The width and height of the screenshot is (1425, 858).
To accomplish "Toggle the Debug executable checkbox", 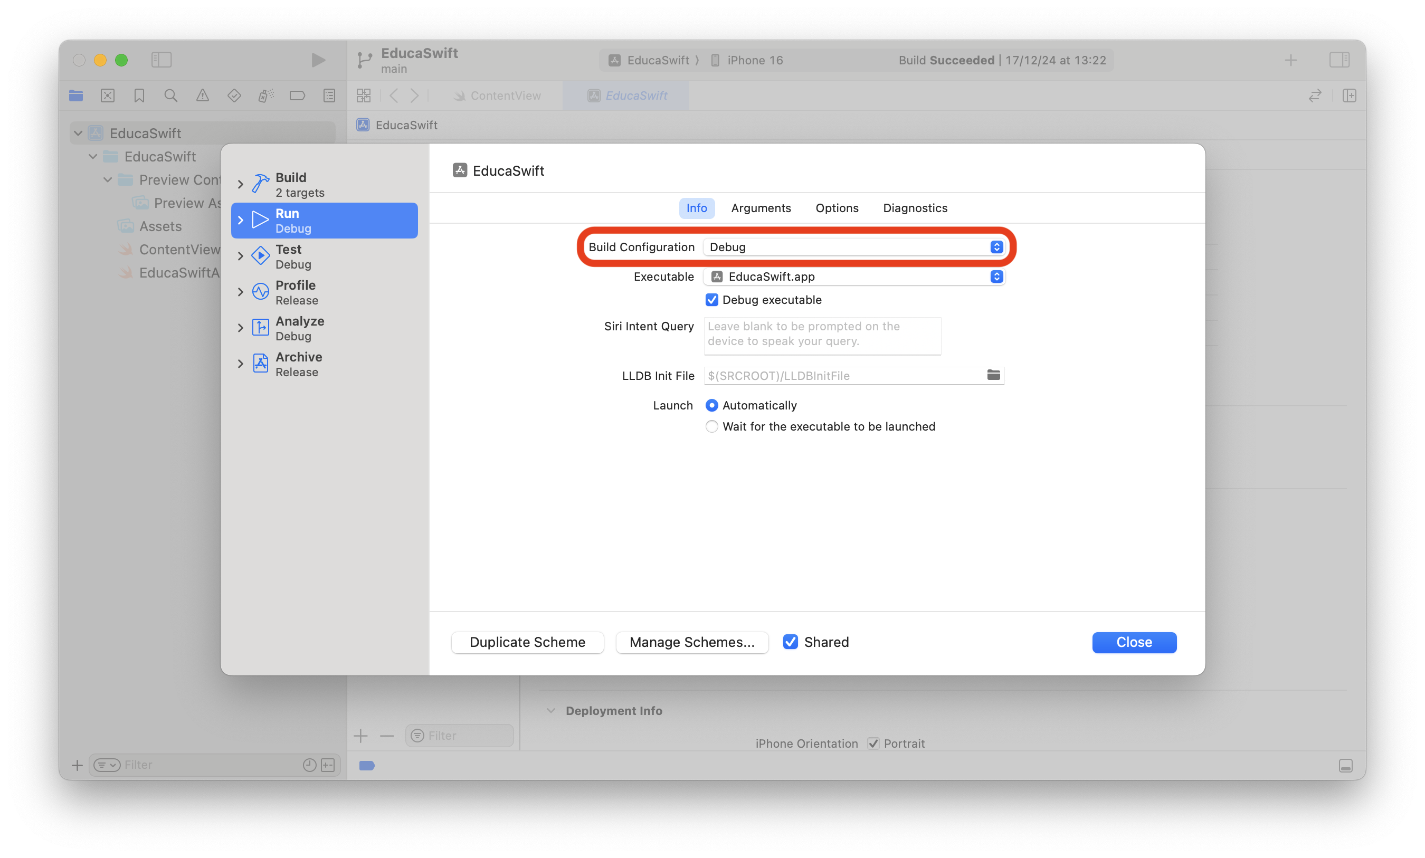I will pyautogui.click(x=711, y=300).
